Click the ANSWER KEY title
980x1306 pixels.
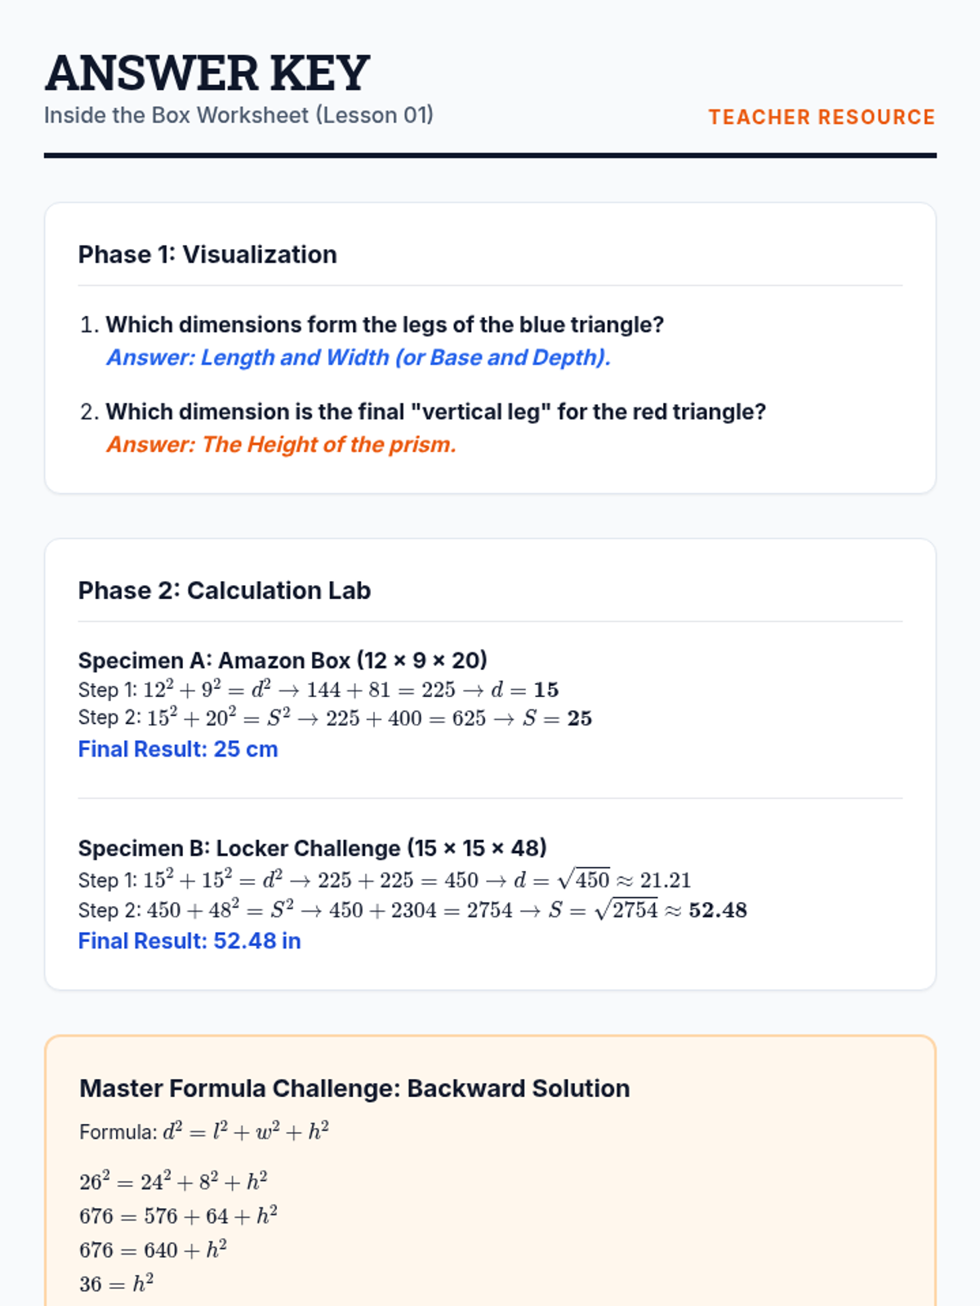207,73
